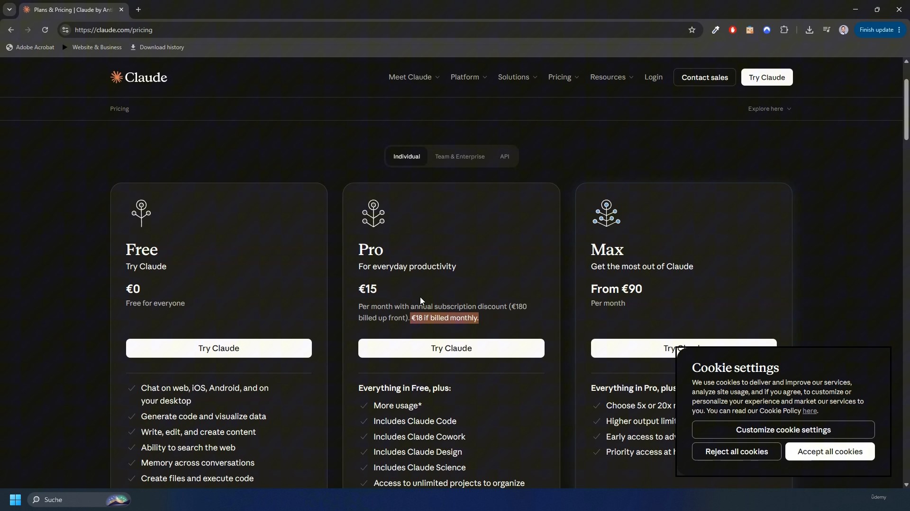Switch to the API pricing tab
The height and width of the screenshot is (511, 910).
pyautogui.click(x=504, y=157)
